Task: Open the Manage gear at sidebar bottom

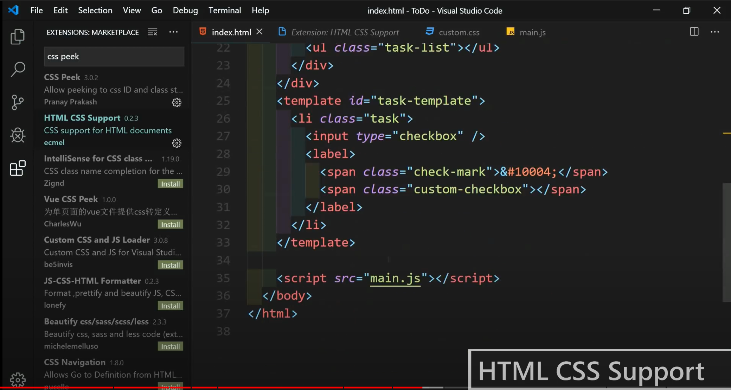Action: point(18,379)
